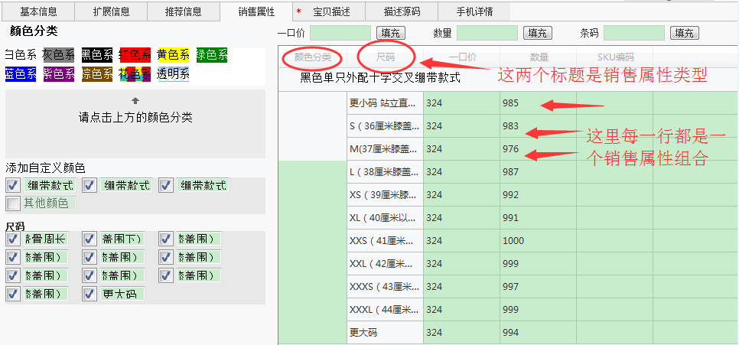Select the 红色系 color swatch
The width and height of the screenshot is (739, 345).
[135, 54]
